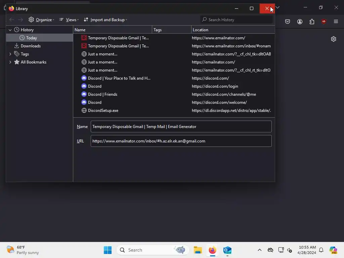
Task: Show hidden system tray icons
Action: pyautogui.click(x=260, y=250)
